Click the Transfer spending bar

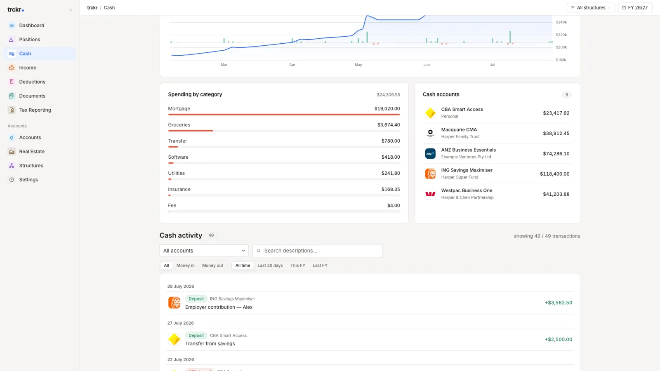(284, 147)
